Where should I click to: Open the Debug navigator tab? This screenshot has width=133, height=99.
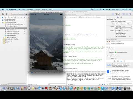tap(18, 17)
